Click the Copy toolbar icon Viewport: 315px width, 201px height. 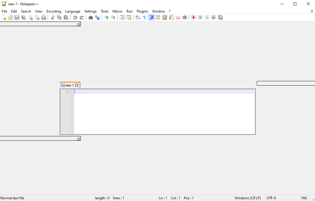pyautogui.click(x=59, y=17)
